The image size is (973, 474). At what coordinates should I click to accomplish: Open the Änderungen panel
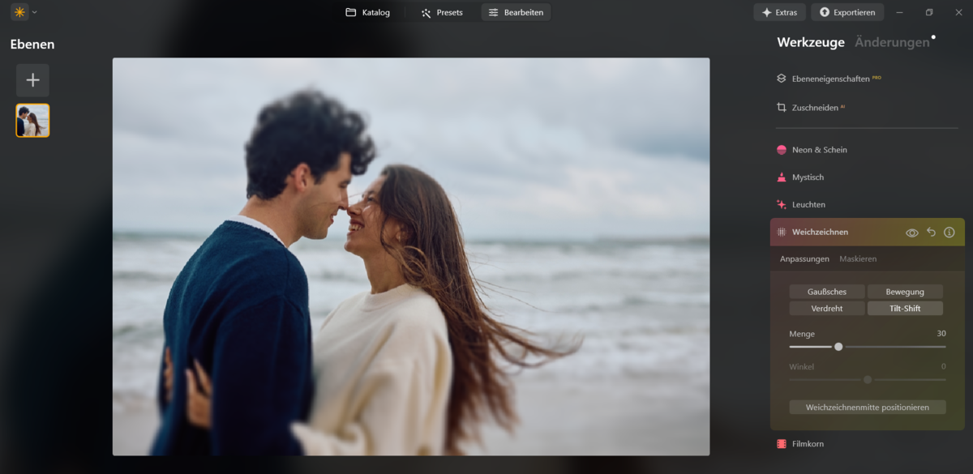[890, 42]
